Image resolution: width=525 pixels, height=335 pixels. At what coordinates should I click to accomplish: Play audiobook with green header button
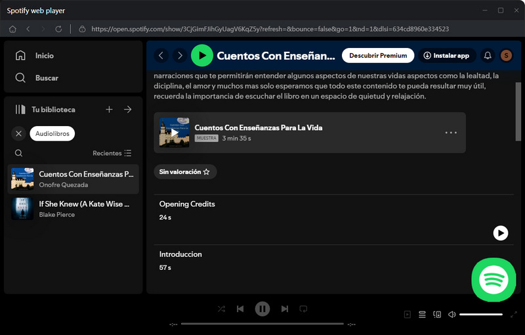202,56
